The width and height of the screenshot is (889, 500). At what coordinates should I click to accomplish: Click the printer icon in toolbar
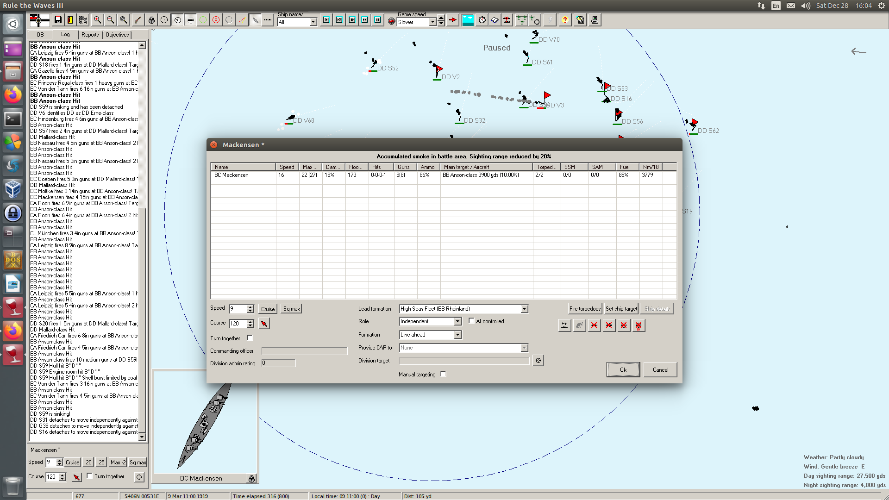tap(595, 20)
